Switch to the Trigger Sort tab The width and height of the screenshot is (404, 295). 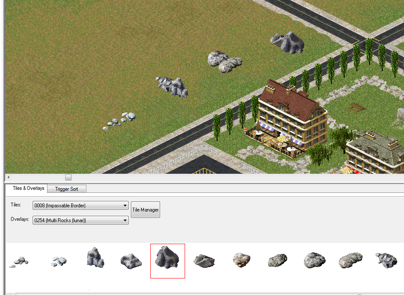click(x=66, y=189)
